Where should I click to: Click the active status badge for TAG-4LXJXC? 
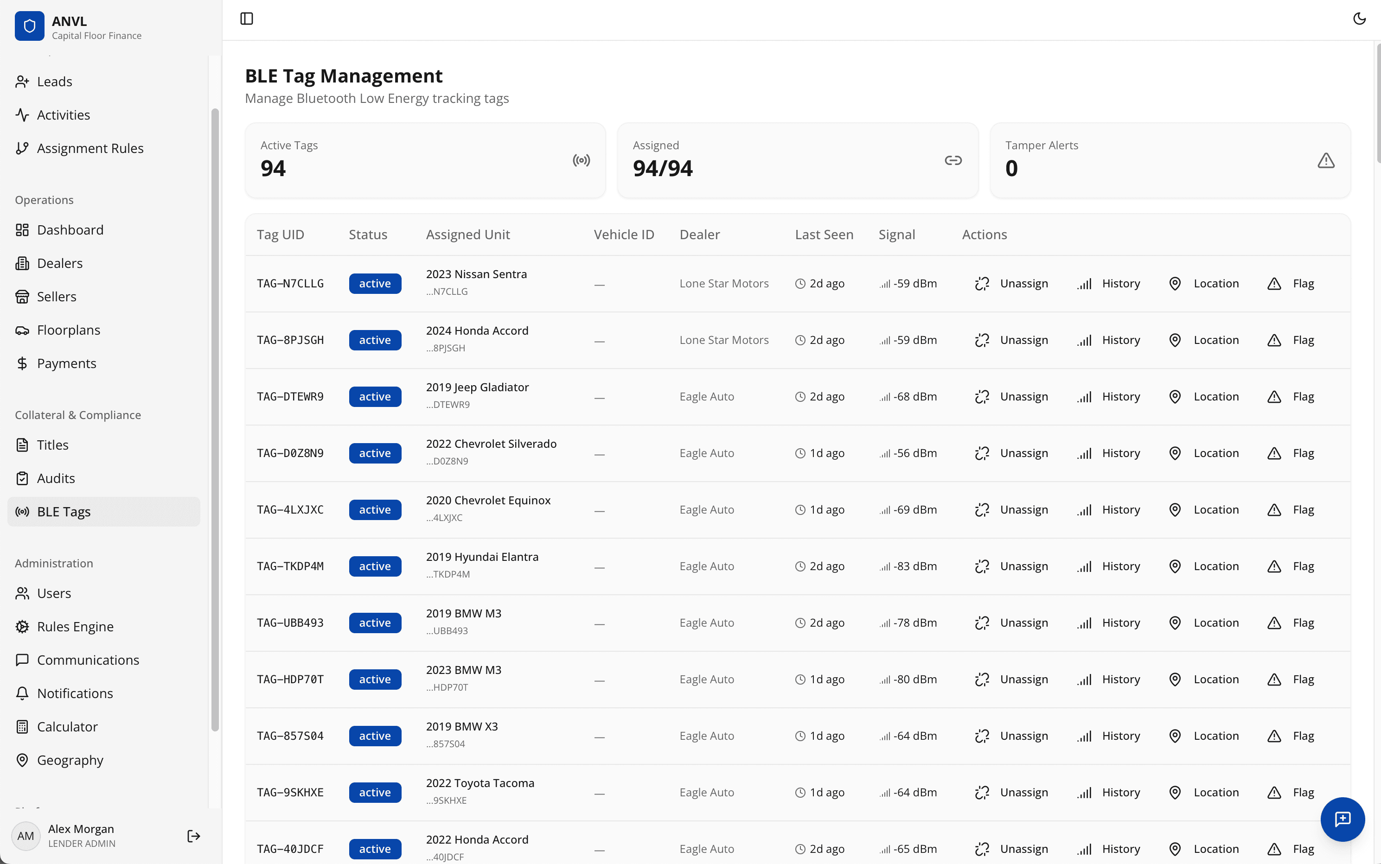point(375,509)
